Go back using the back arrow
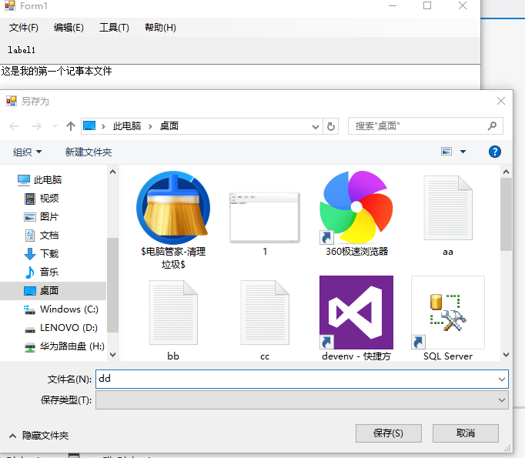The image size is (525, 458). tap(14, 126)
